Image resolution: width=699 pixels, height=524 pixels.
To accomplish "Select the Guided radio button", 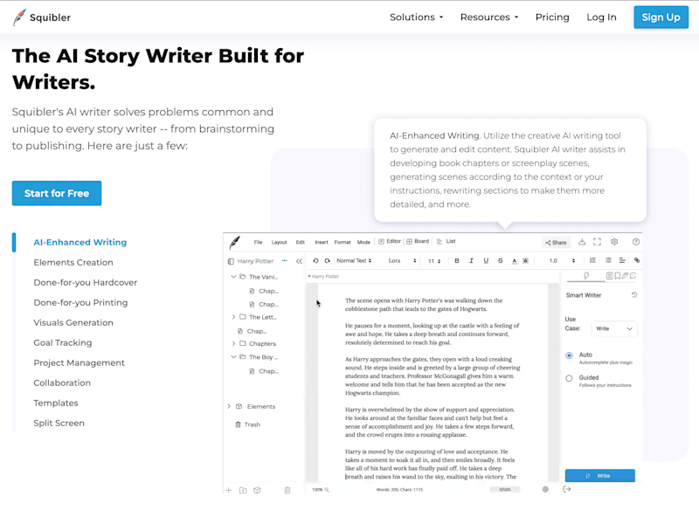I will pos(569,378).
